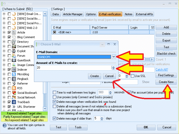This screenshot has width=179, height=134.
Task: Expand the Trackback tree node
Action: (x=4, y=102)
